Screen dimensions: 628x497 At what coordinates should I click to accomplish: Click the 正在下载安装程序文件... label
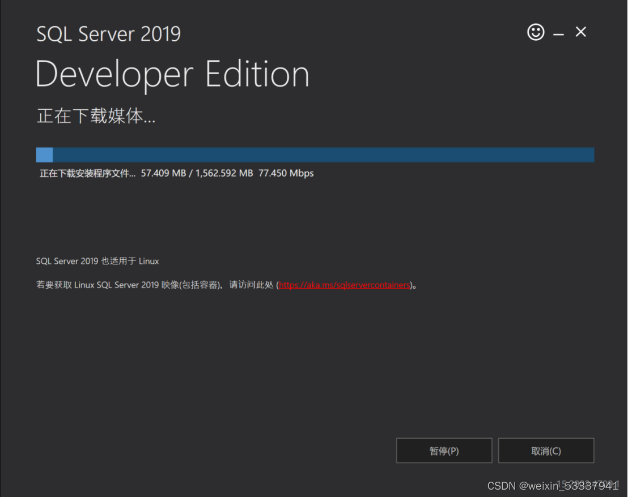(87, 173)
